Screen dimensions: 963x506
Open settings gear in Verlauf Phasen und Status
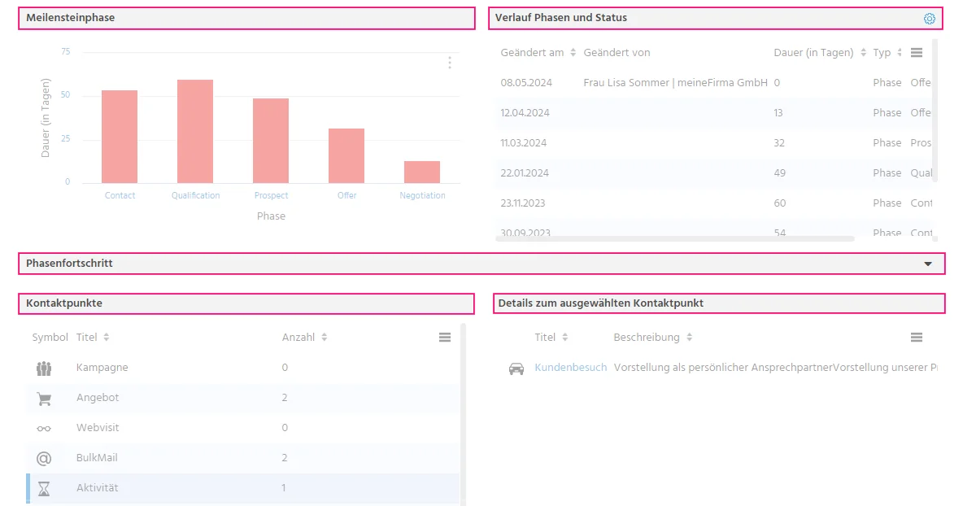click(x=929, y=19)
